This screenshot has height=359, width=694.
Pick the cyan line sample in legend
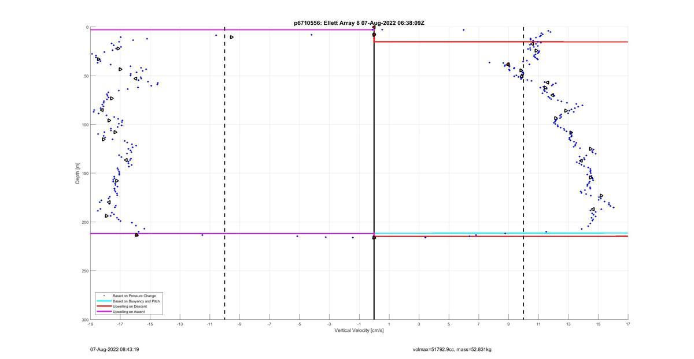pos(104,301)
